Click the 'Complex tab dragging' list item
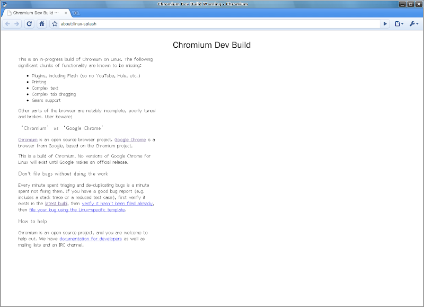Viewport: 424px width, 307px height. (x=54, y=94)
